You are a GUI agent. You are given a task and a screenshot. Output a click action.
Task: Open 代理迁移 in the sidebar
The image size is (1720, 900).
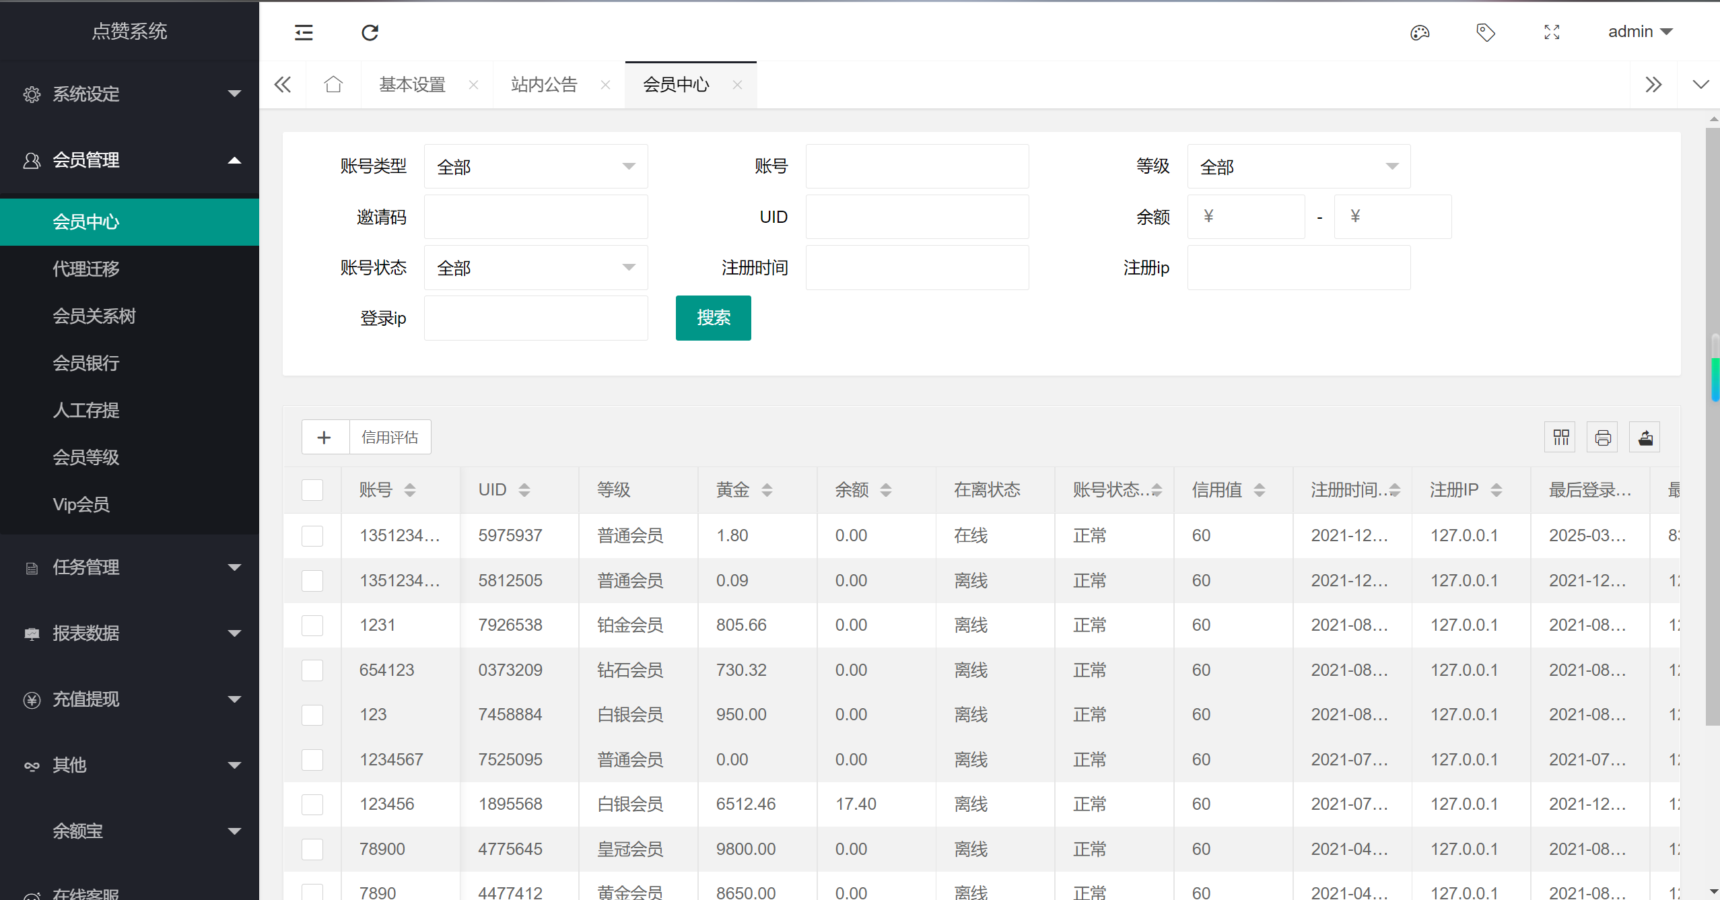click(x=129, y=269)
